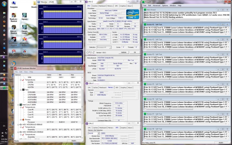Select the CPUFANIN row in Hardware Monitor
The height and width of the screenshot is (145, 232).
(48, 95)
